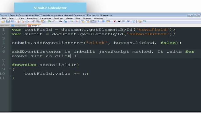Switch to the script.js tab
This screenshot has height=113, width=201.
pyautogui.click(x=34, y=26)
